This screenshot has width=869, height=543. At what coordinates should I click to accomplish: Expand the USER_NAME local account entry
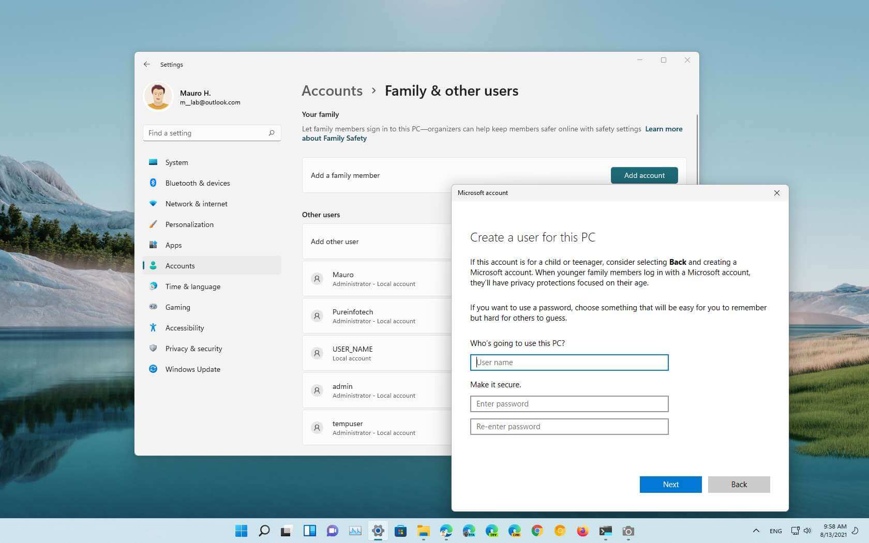377,353
